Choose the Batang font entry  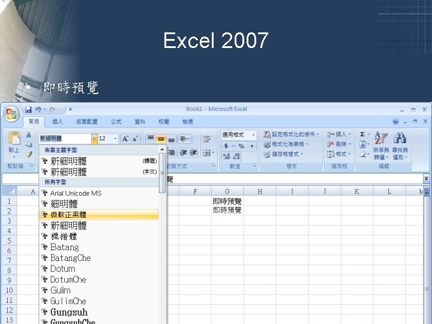coord(99,247)
